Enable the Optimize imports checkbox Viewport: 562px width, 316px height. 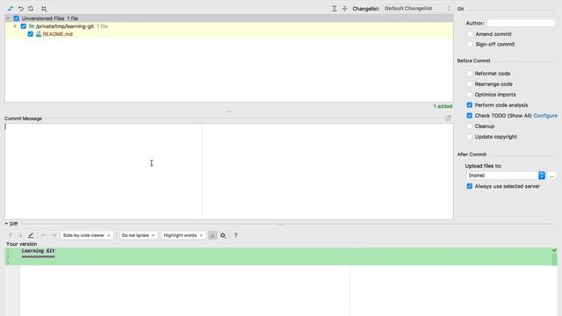470,95
